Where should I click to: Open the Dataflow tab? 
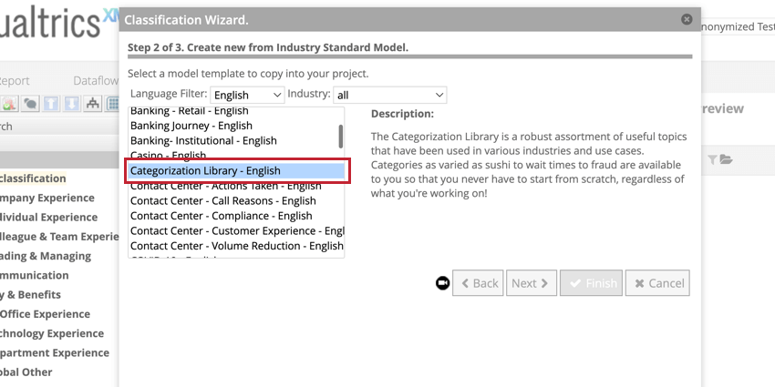[x=96, y=80]
